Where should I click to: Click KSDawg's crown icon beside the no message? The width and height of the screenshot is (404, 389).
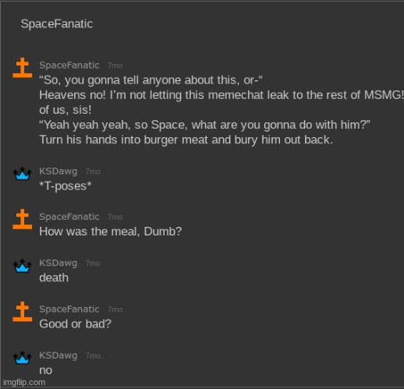tap(23, 358)
